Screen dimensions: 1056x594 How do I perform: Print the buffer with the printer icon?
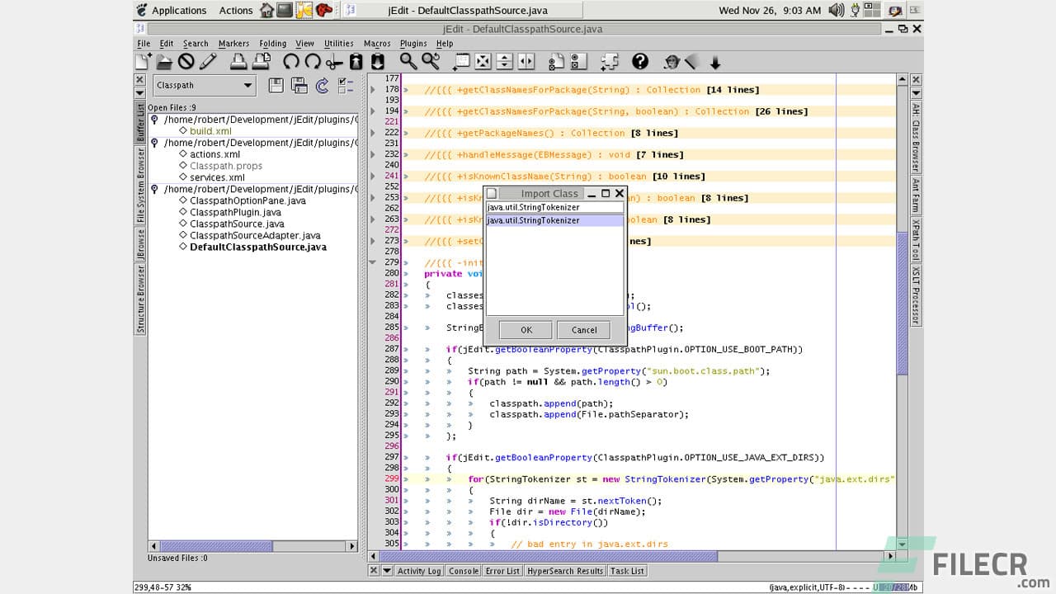coord(239,61)
